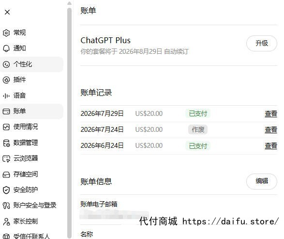284x239 pixels.
Task: Click the person icon beside 家长控制
Action: coord(6,222)
